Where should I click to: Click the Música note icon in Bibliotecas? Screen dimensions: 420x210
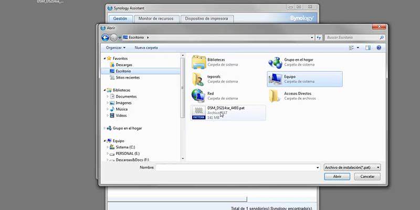tap(112, 109)
